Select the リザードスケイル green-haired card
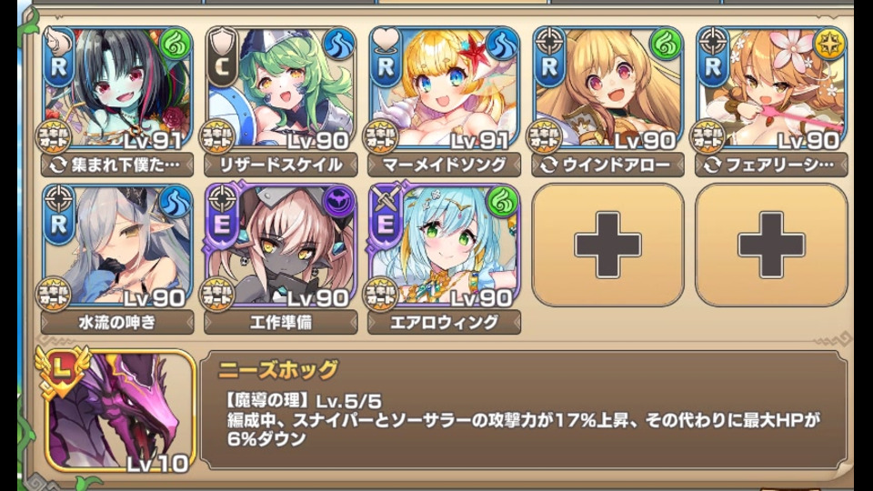873x491 pixels. click(x=281, y=88)
